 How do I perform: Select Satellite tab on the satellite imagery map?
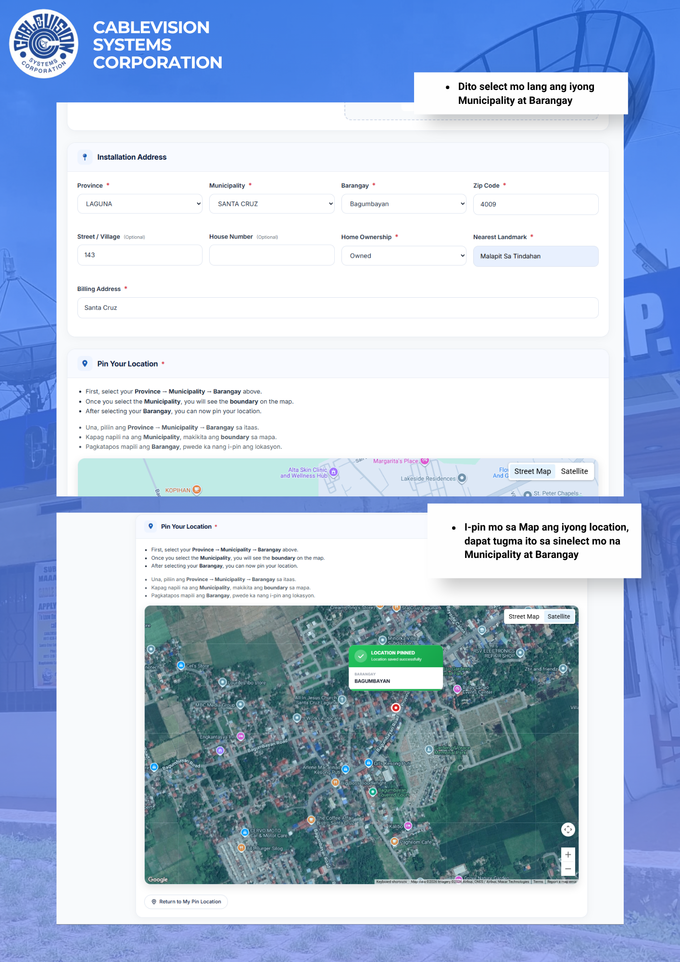[559, 617]
